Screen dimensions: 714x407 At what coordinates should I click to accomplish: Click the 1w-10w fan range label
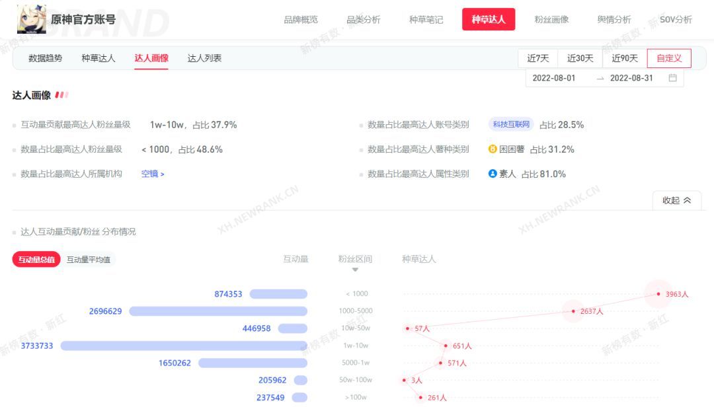[x=356, y=346]
